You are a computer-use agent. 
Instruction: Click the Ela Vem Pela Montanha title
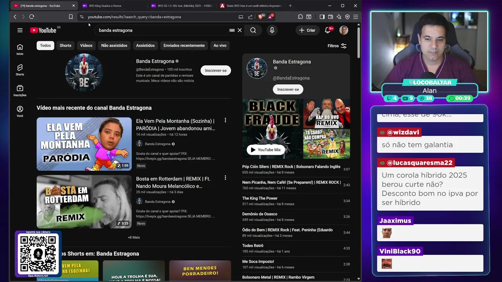(175, 125)
